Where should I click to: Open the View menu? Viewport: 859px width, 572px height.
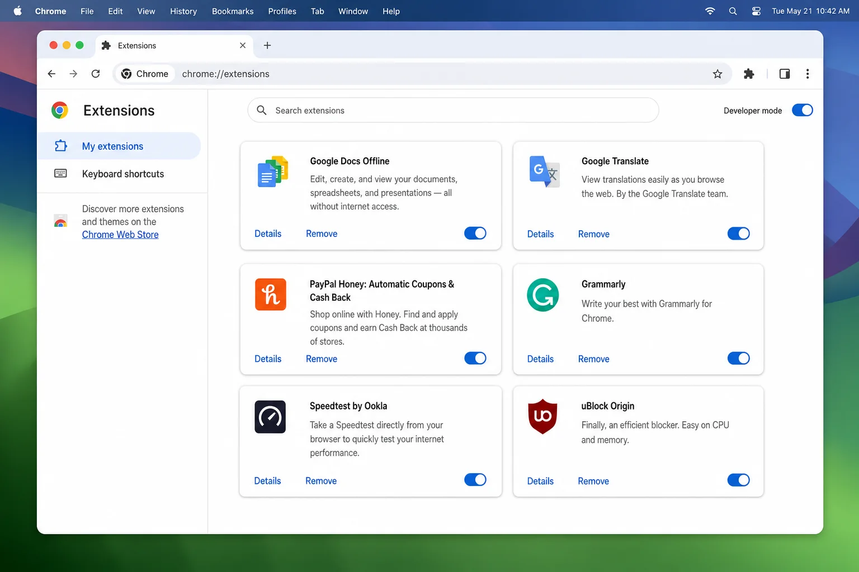pos(146,11)
